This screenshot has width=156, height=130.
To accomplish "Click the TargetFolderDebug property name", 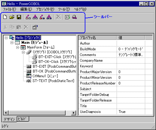I will [x=94, y=95].
